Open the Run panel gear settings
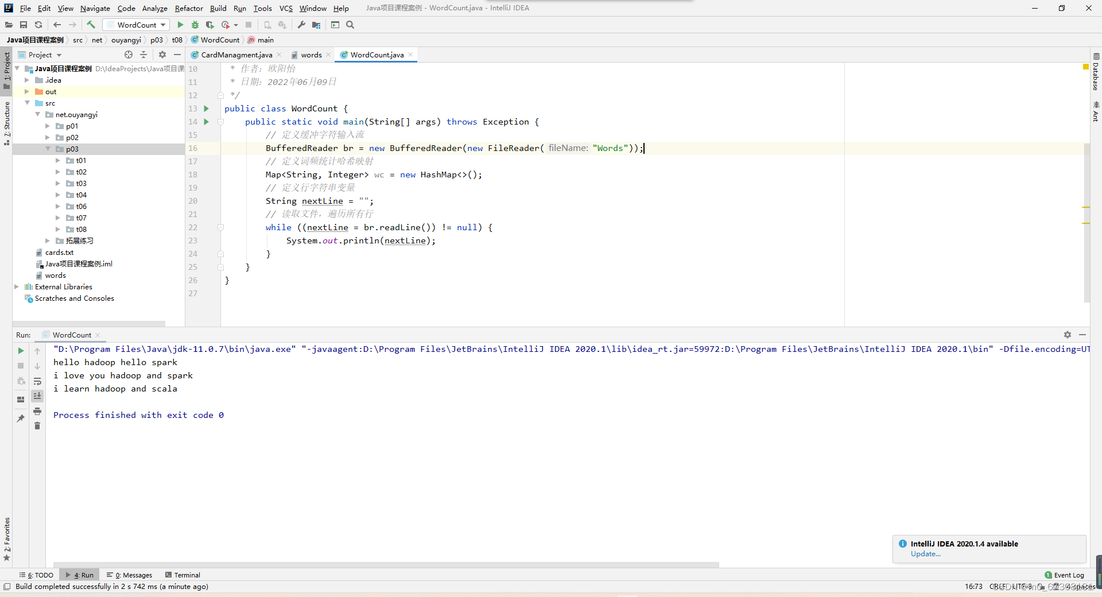This screenshot has height=597, width=1102. point(1068,335)
